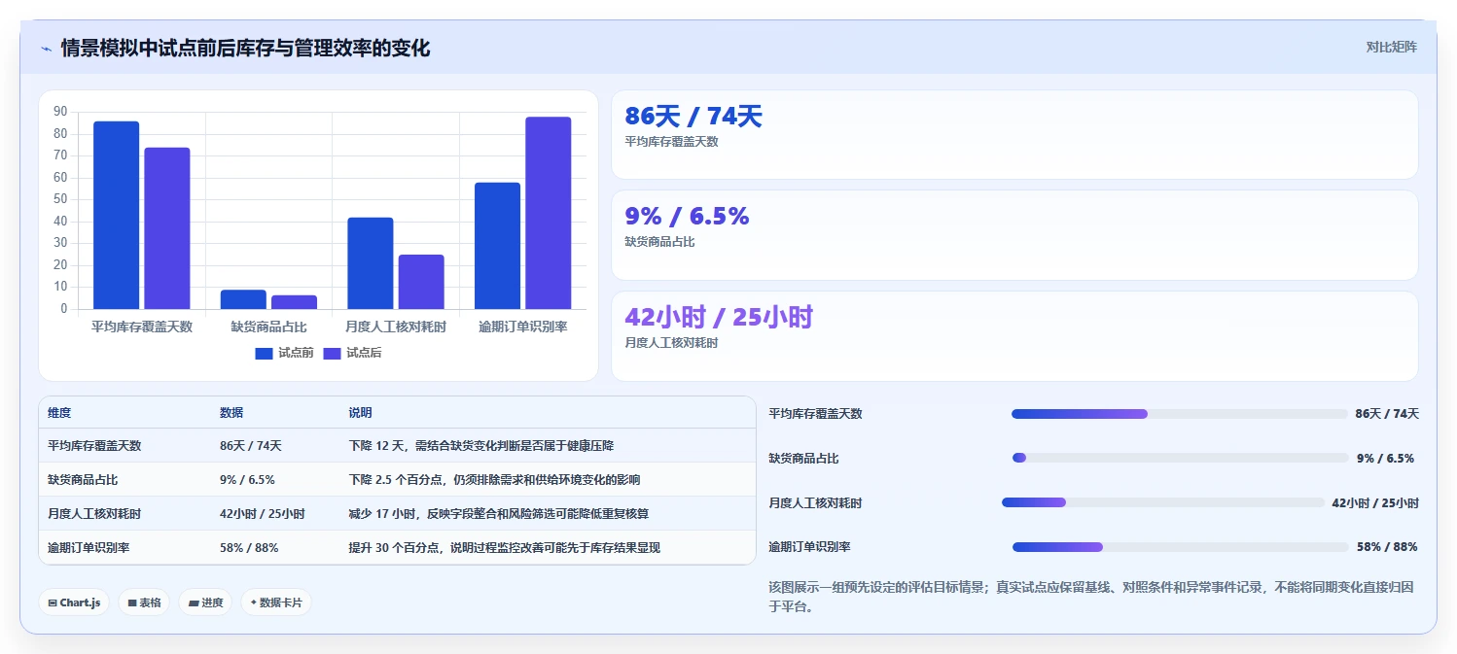
Task: Click the 月度人工核对耗时 label in the progress list
Action: click(815, 503)
